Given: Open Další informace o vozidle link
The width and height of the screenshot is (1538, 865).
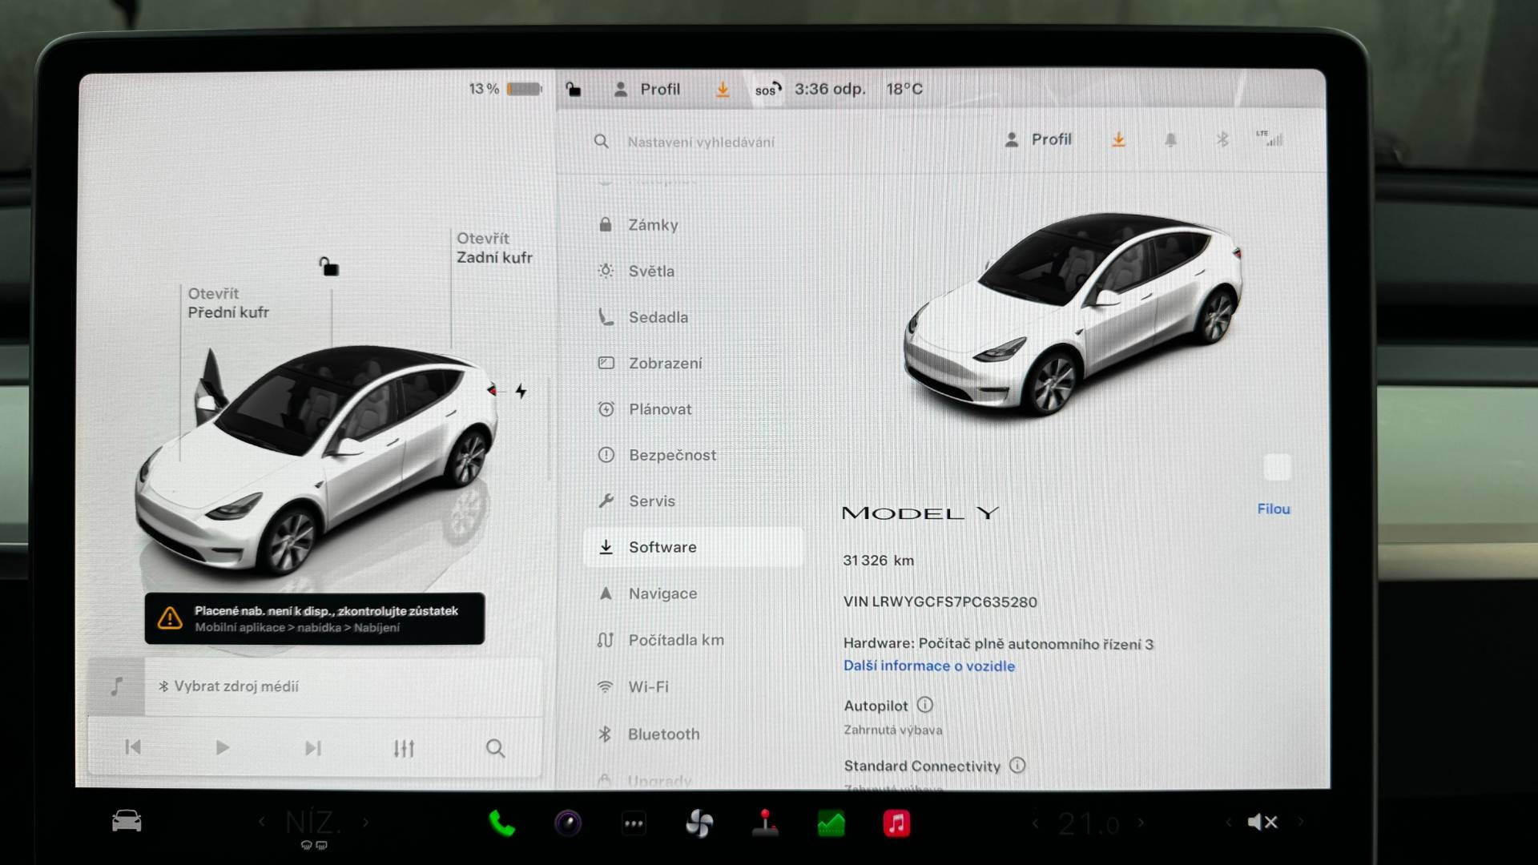Looking at the screenshot, I should (929, 666).
